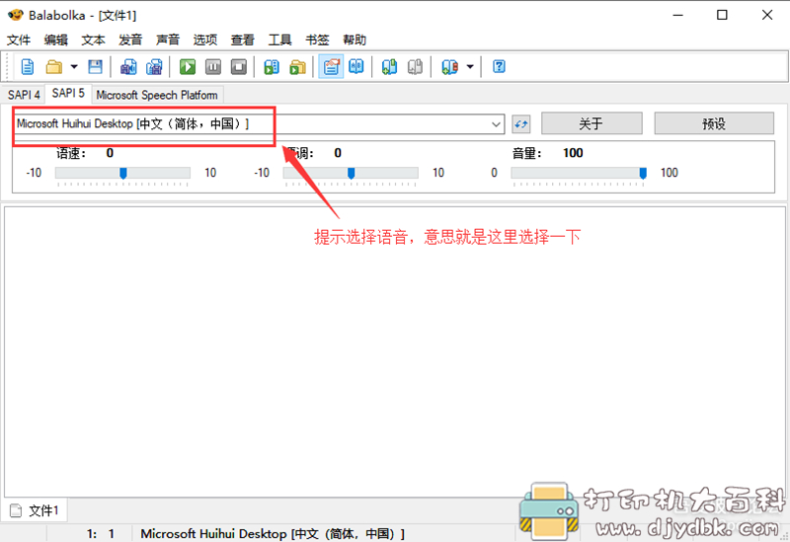
Task: Click the Add bookmark icon
Action: coord(389,66)
